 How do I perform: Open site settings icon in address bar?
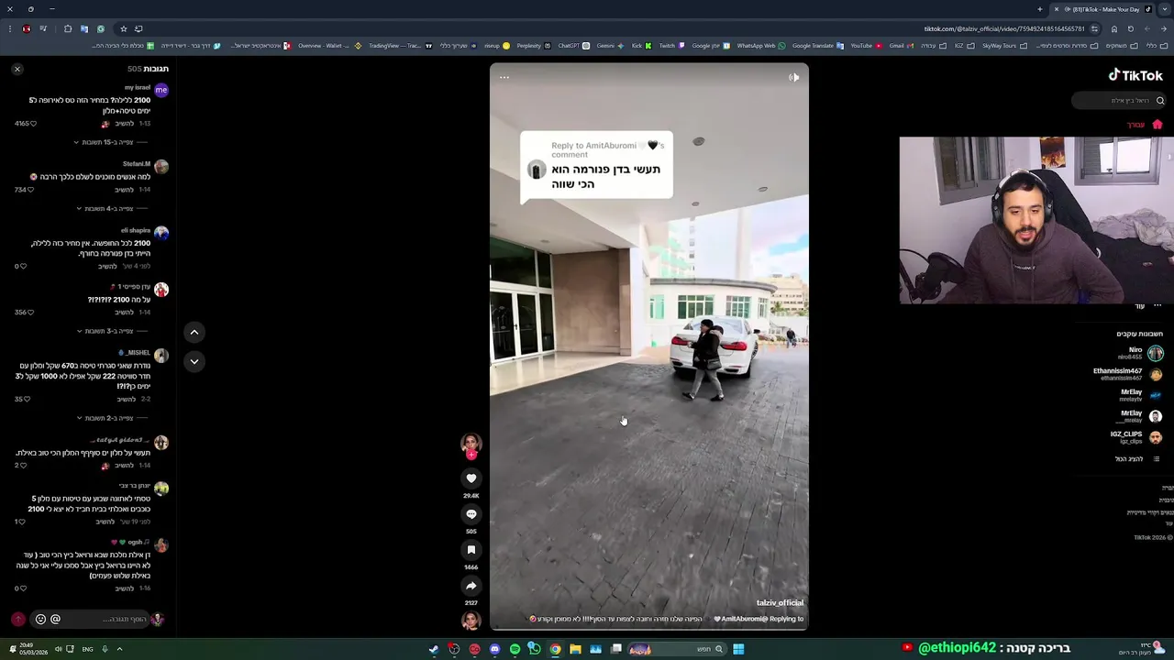(1094, 28)
